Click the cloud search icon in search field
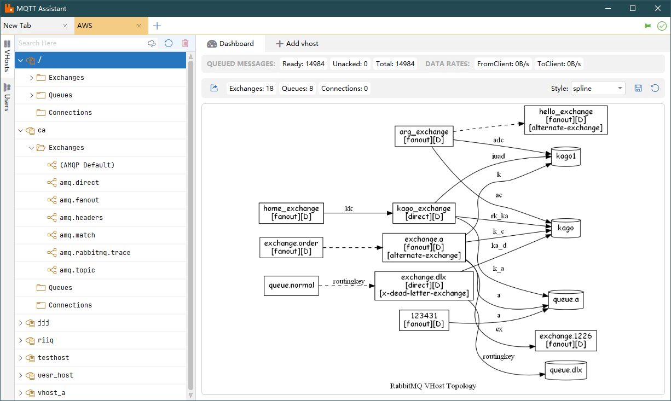 (152, 43)
